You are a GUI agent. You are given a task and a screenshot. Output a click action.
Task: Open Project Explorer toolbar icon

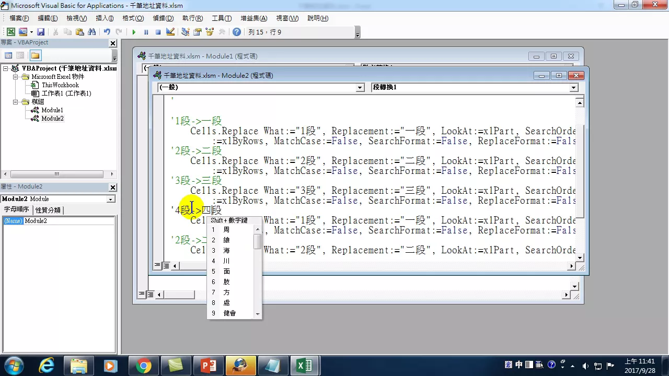point(186,32)
